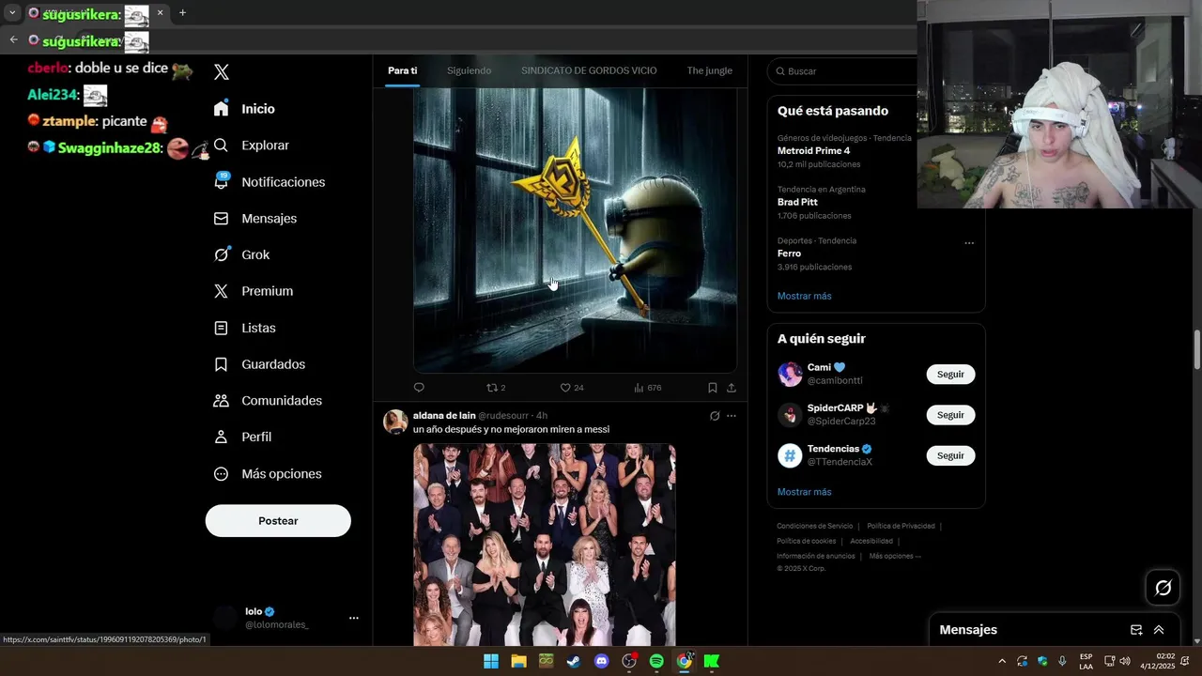The width and height of the screenshot is (1202, 676).
Task: Show hidden system tray icons
Action: (x=1001, y=661)
